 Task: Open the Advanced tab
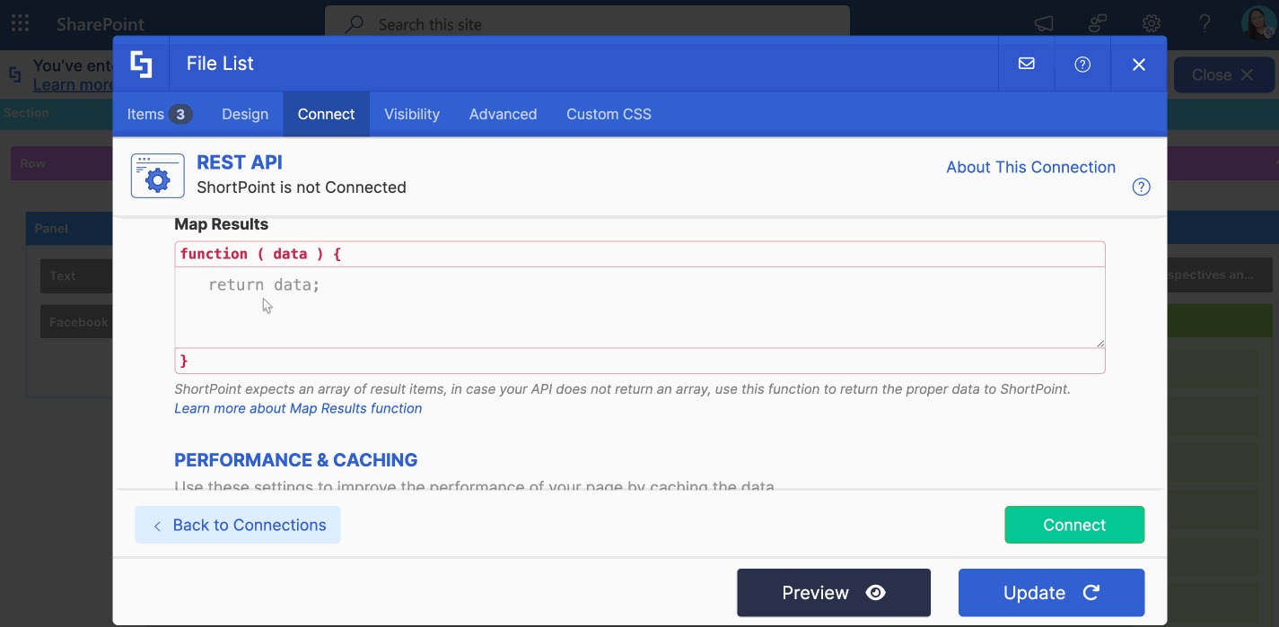(x=503, y=114)
